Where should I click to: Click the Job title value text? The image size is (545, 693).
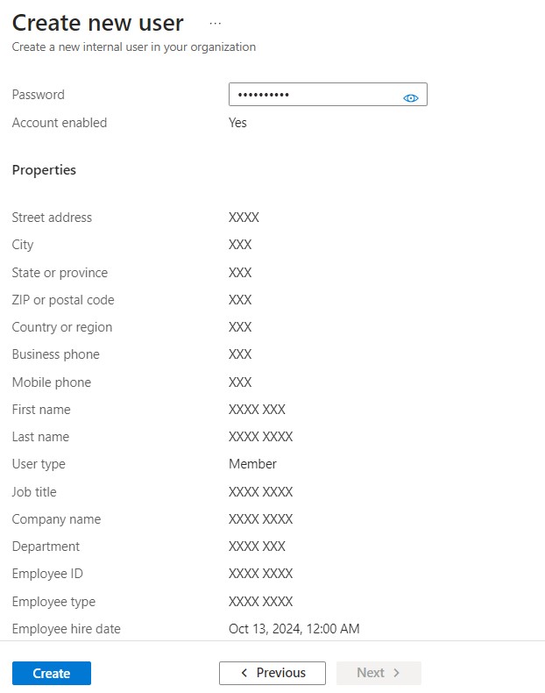pyautogui.click(x=260, y=492)
